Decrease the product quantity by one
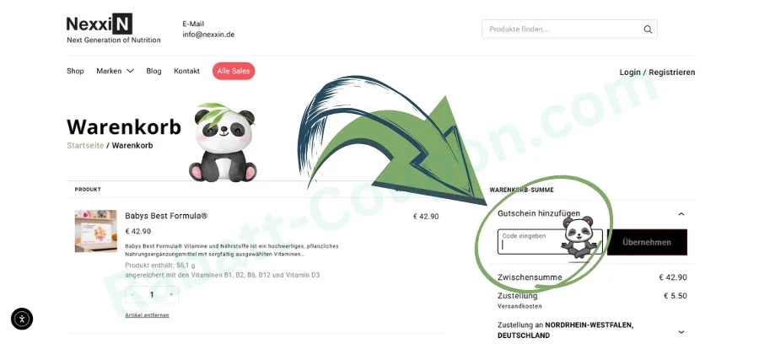Viewport: 759px width, 349px height. click(x=132, y=294)
